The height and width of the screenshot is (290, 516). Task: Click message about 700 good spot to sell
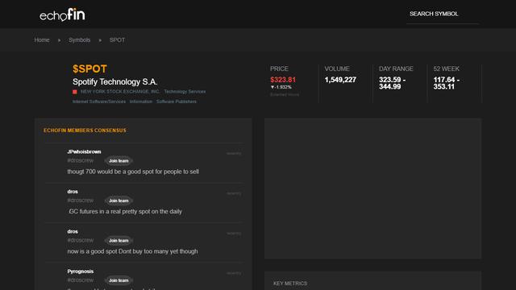133,172
